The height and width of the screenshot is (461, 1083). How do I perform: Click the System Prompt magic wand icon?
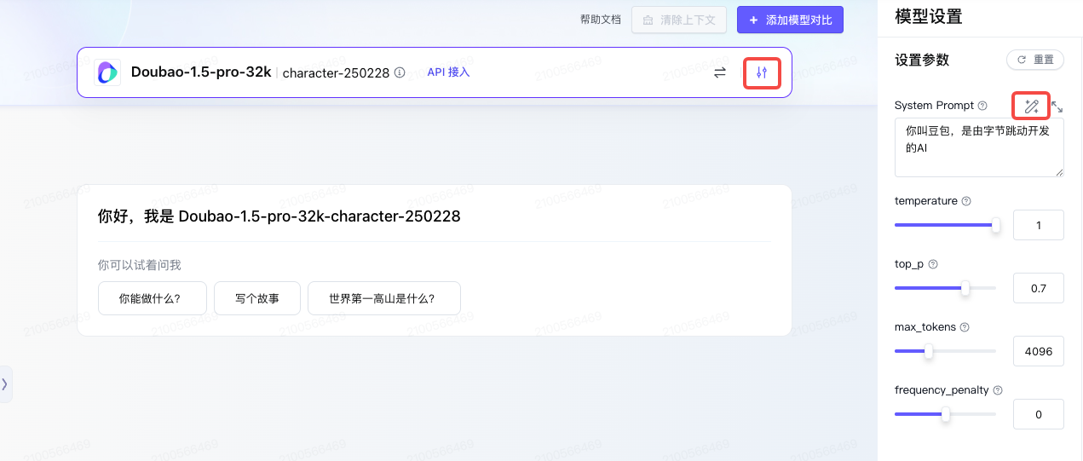1031,106
